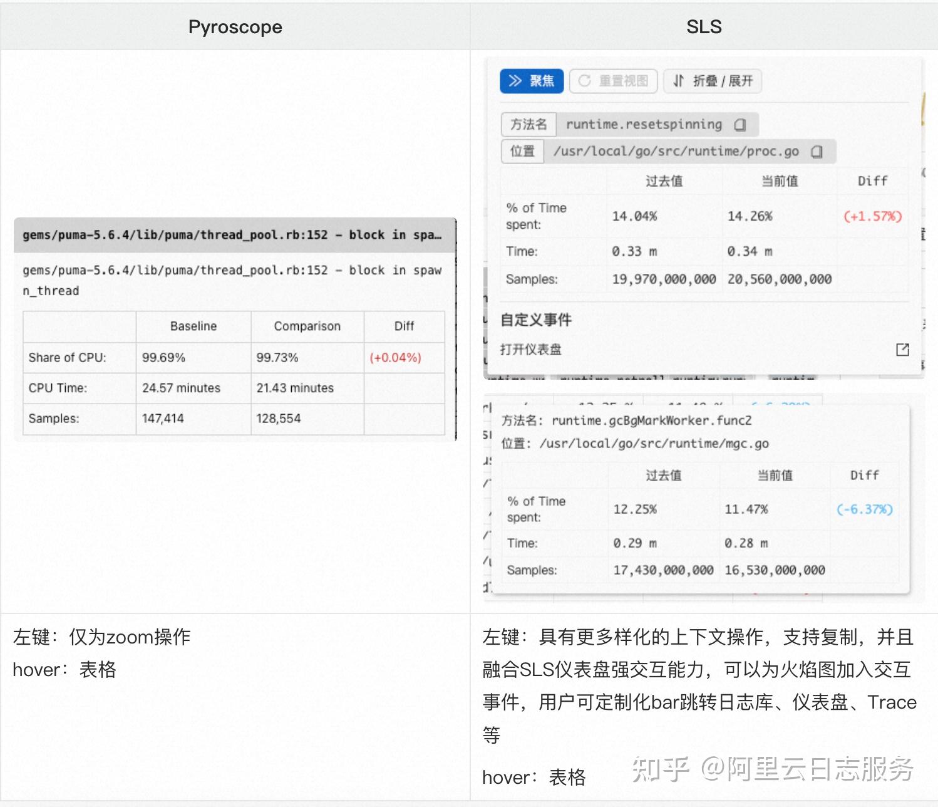Select the method name runtime.resetspinning

click(644, 124)
